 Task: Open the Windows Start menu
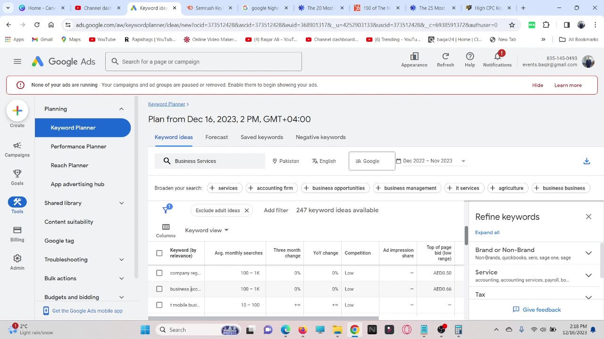(x=145, y=330)
